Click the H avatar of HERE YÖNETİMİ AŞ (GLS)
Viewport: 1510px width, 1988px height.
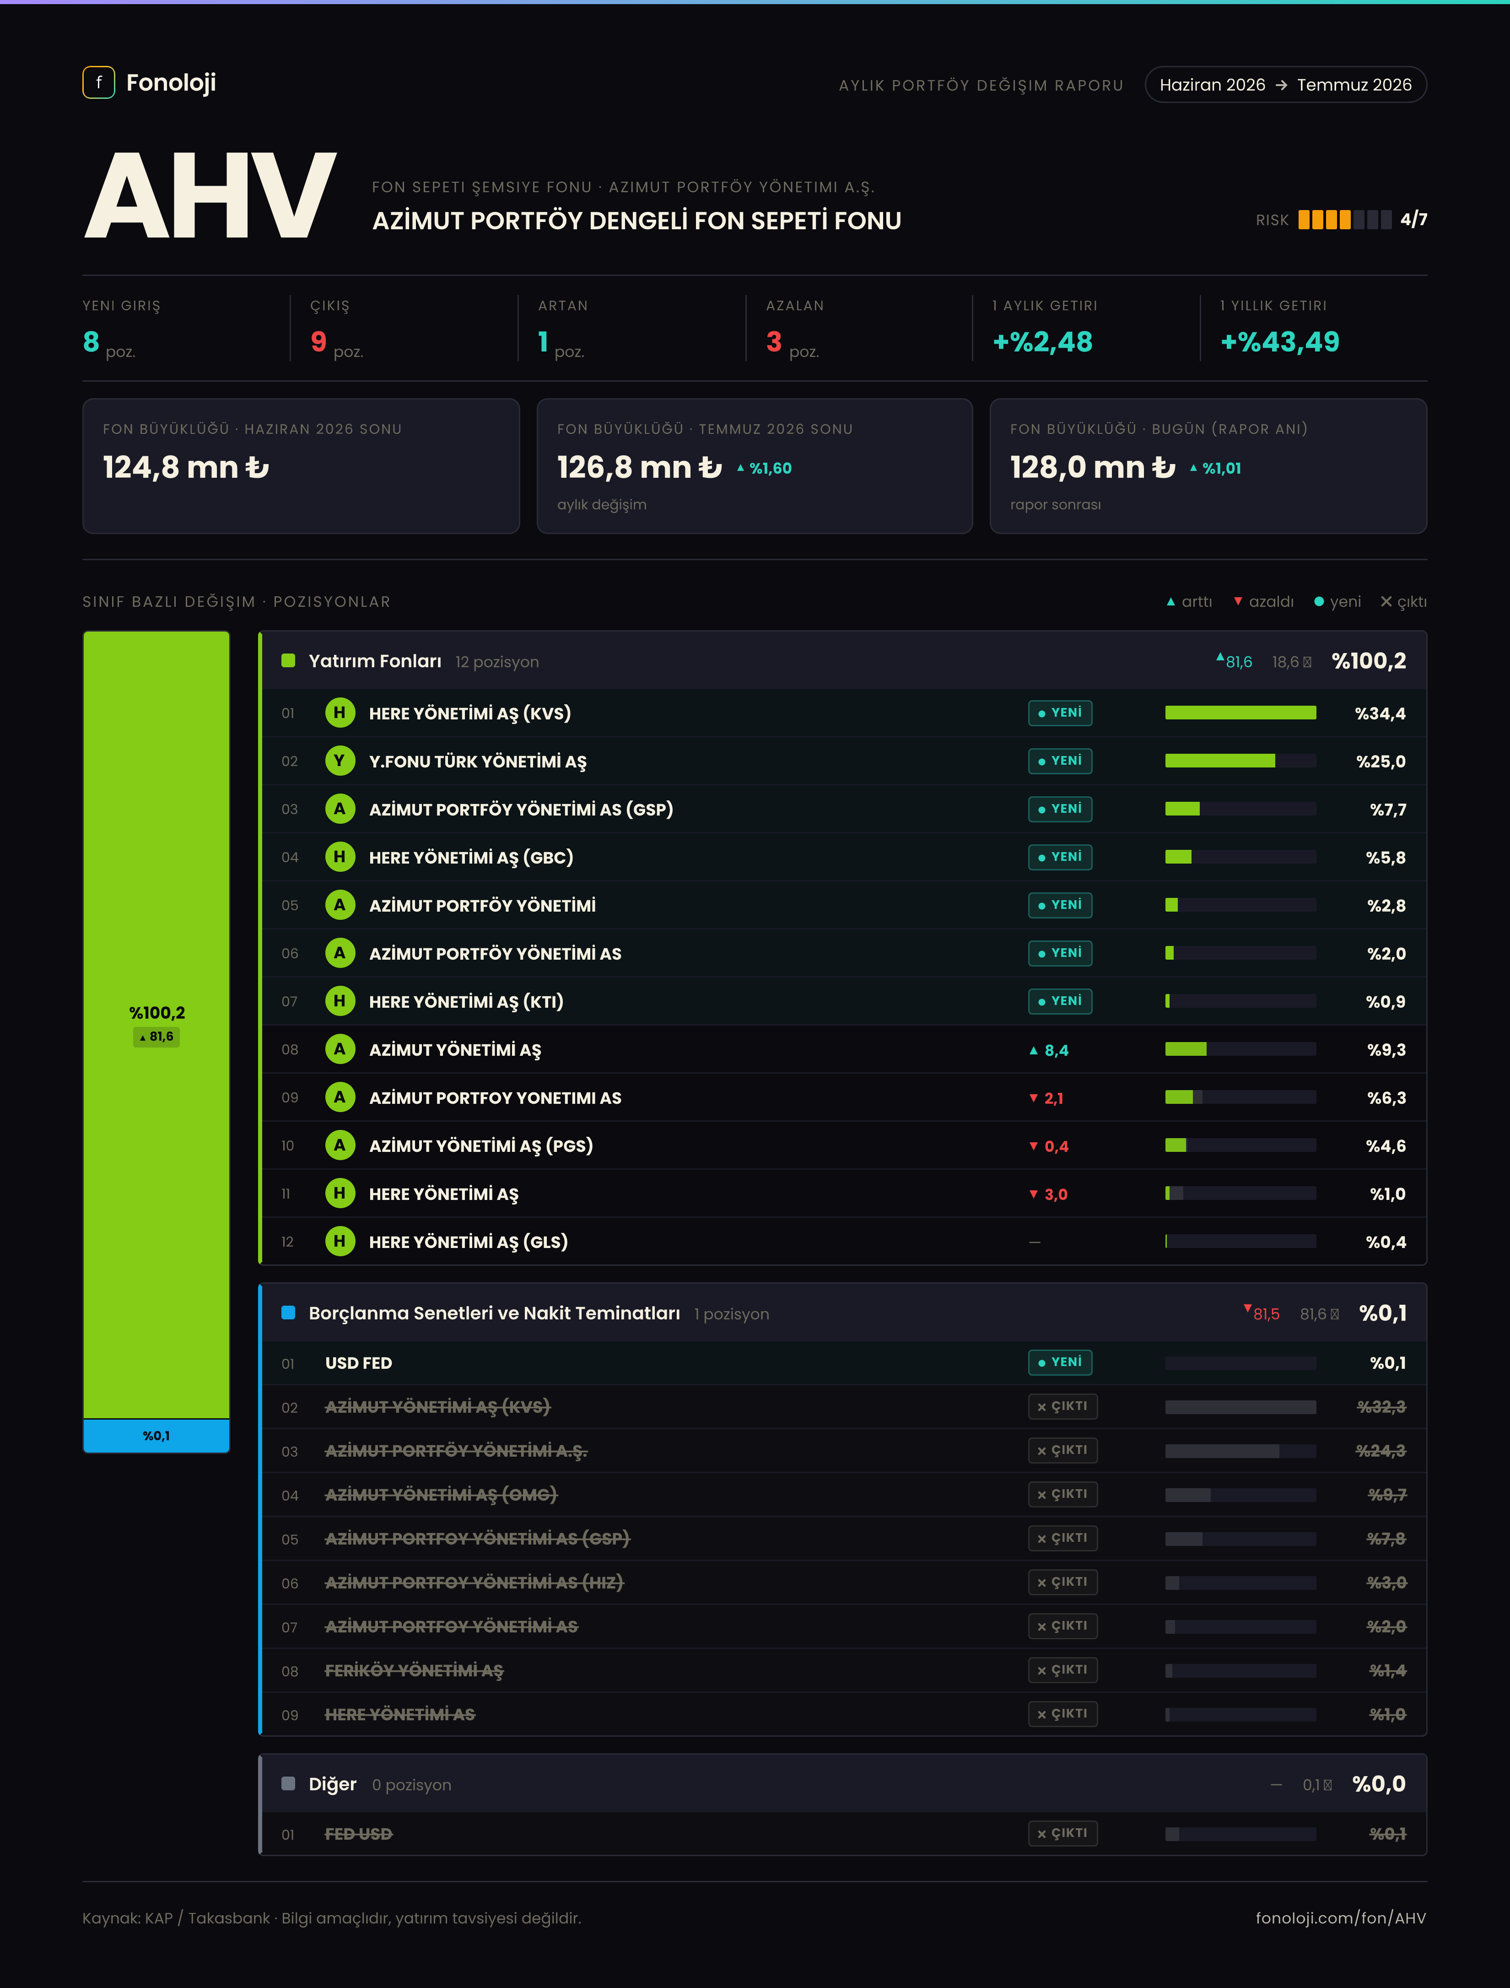340,1241
